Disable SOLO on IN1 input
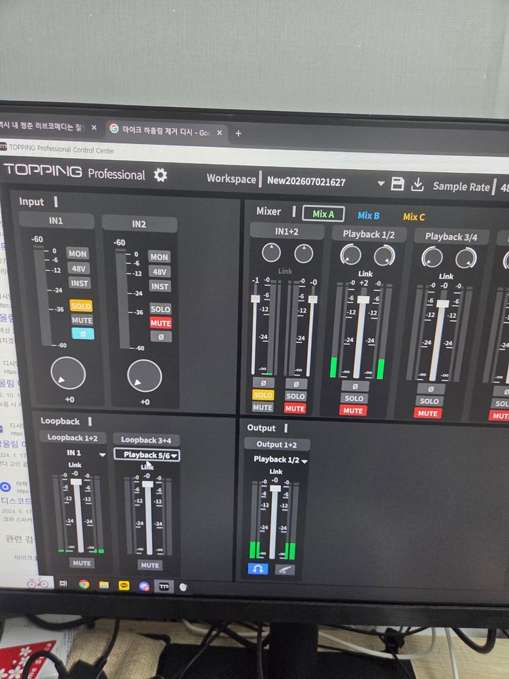 [x=81, y=306]
